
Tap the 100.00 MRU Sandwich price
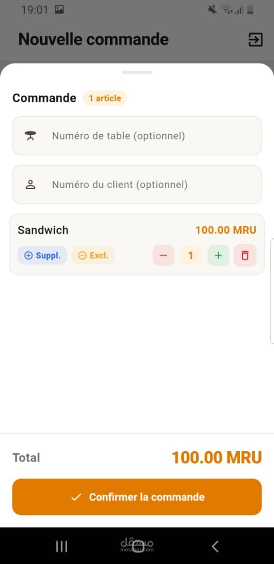[226, 230]
